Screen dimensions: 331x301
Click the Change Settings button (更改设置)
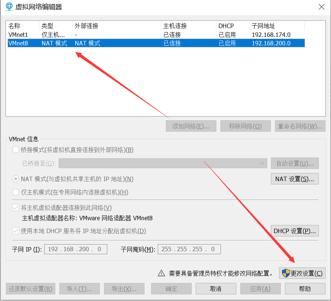(302, 273)
